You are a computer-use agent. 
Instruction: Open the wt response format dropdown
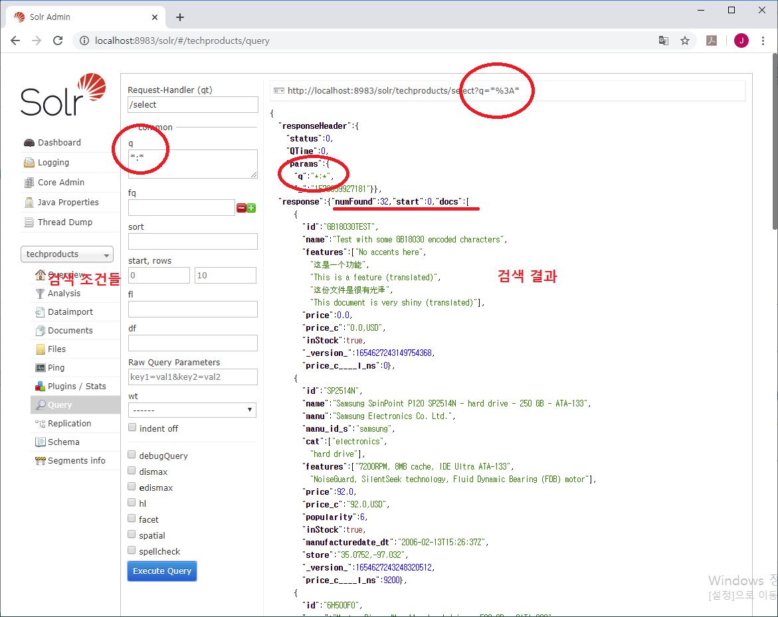(192, 410)
